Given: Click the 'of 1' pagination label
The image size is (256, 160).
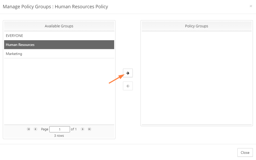Looking at the screenshot, I should [74, 129].
